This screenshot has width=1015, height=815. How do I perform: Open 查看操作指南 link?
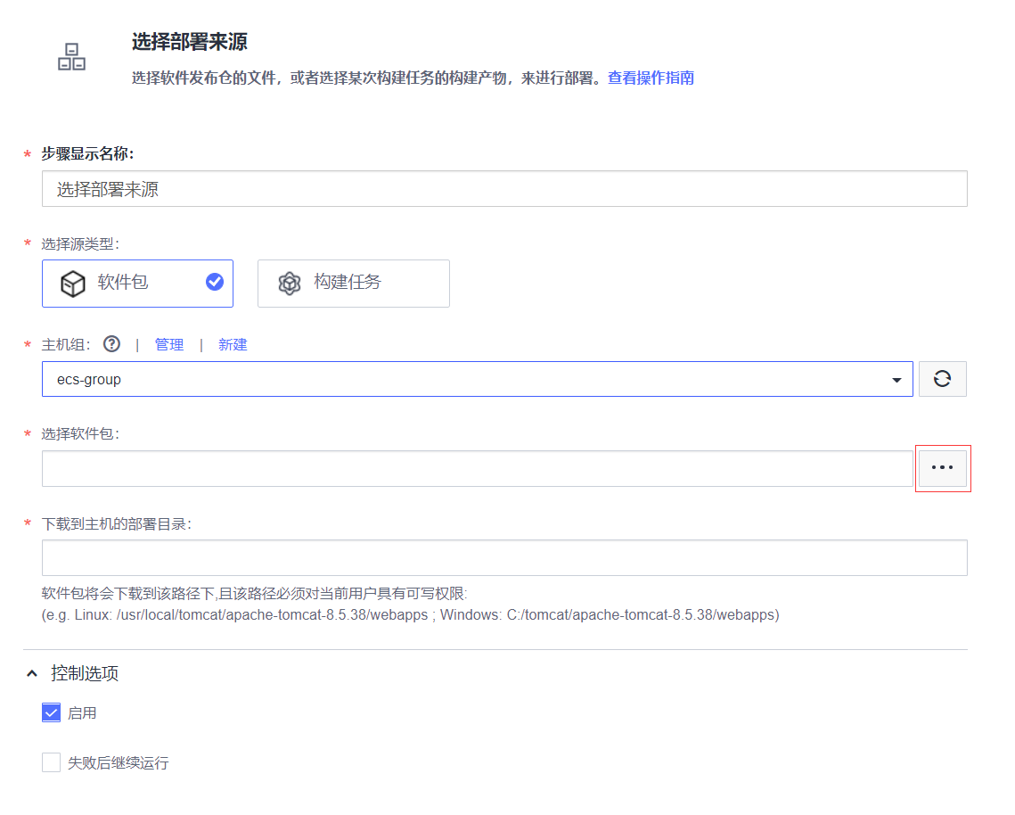point(651,78)
